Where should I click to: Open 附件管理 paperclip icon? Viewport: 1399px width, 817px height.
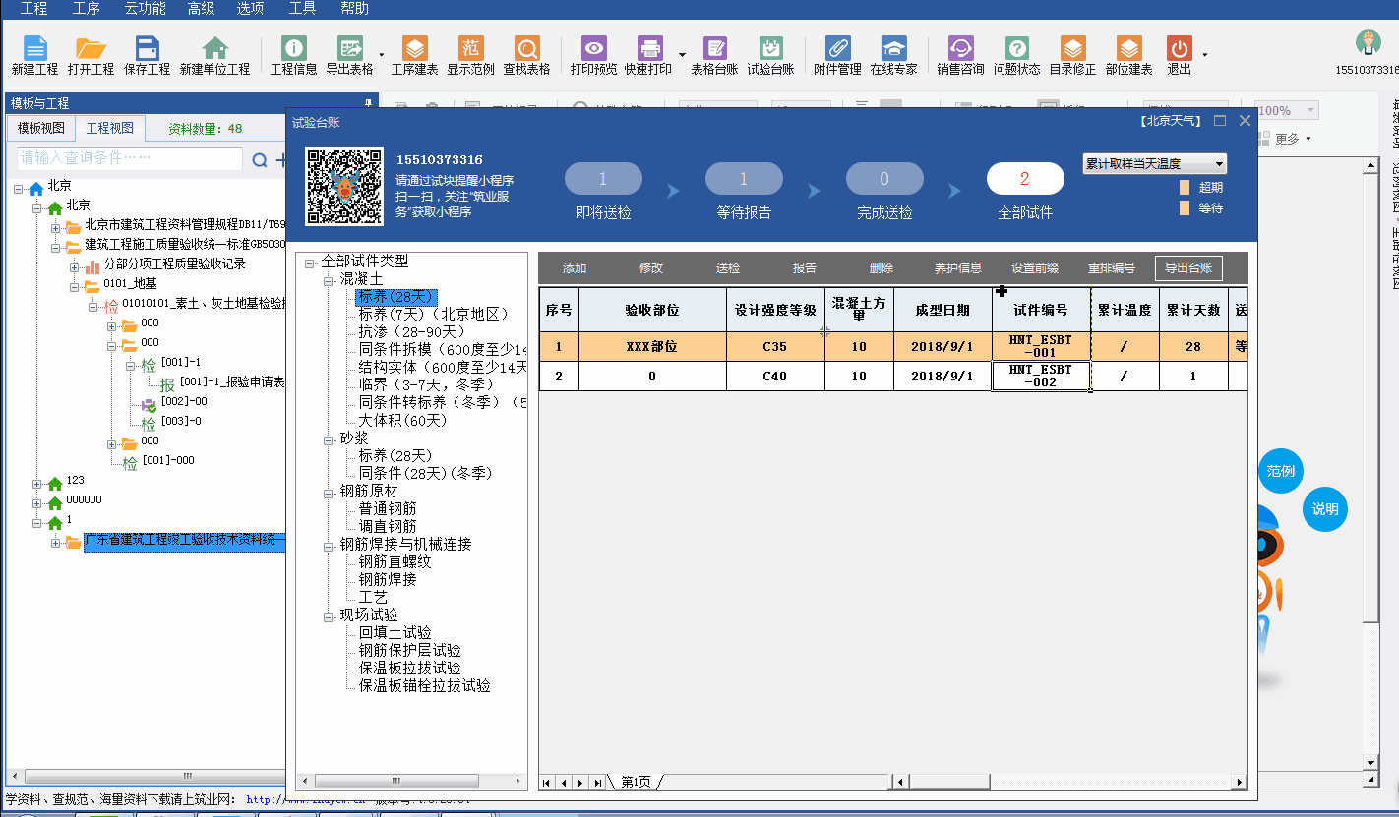(837, 49)
